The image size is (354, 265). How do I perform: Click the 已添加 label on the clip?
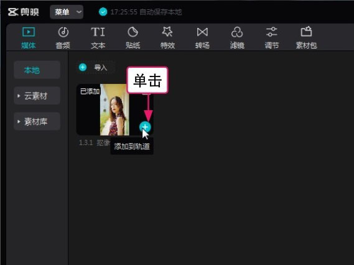pyautogui.click(x=90, y=91)
